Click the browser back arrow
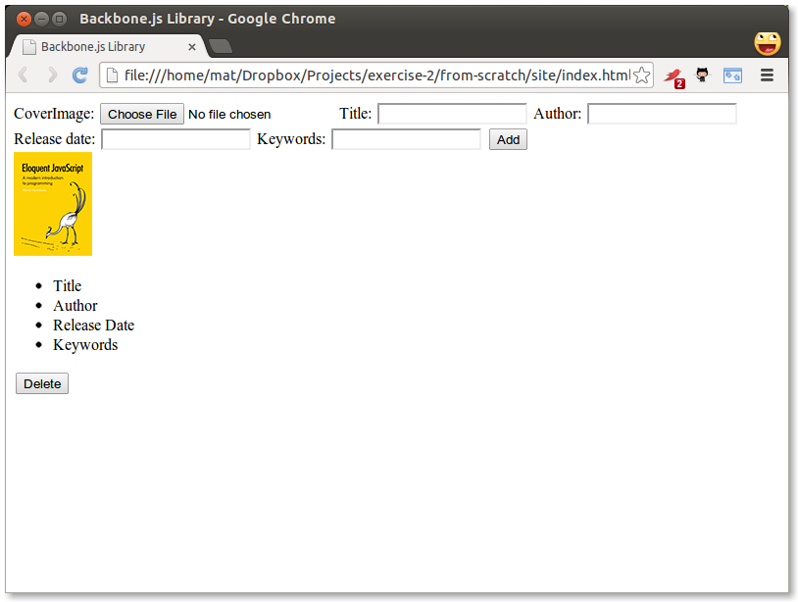The height and width of the screenshot is (602, 798). (24, 75)
